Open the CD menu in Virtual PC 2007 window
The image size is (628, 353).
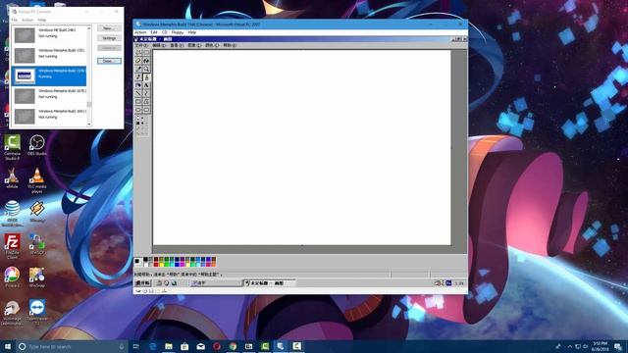[x=165, y=32]
